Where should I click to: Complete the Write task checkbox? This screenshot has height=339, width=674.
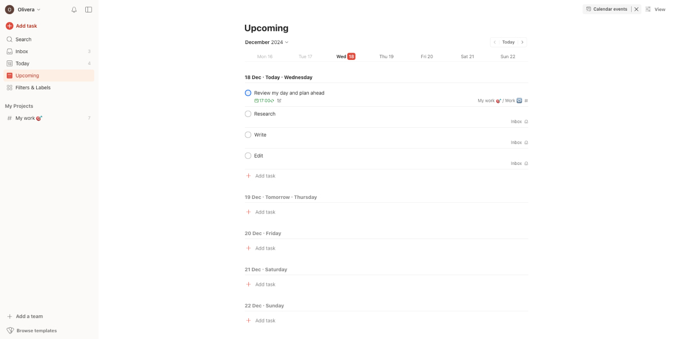tap(248, 134)
